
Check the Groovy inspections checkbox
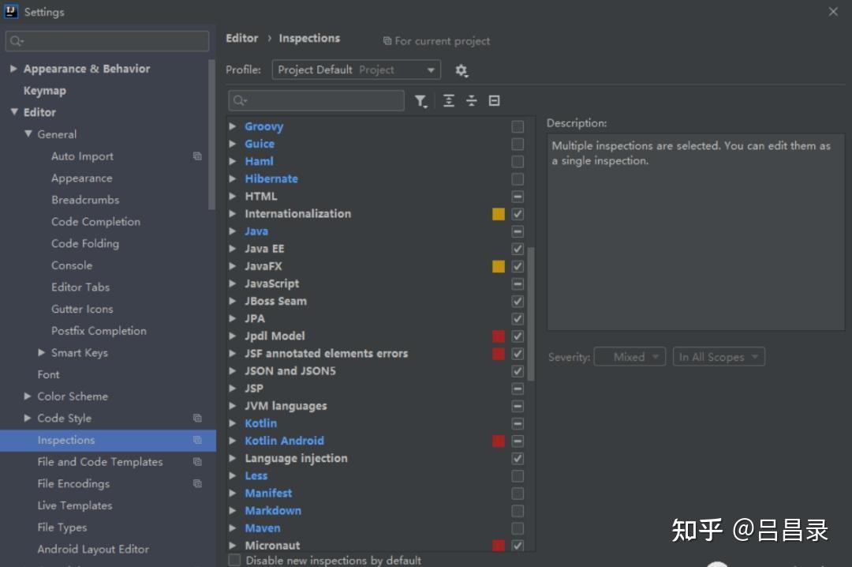click(x=518, y=126)
